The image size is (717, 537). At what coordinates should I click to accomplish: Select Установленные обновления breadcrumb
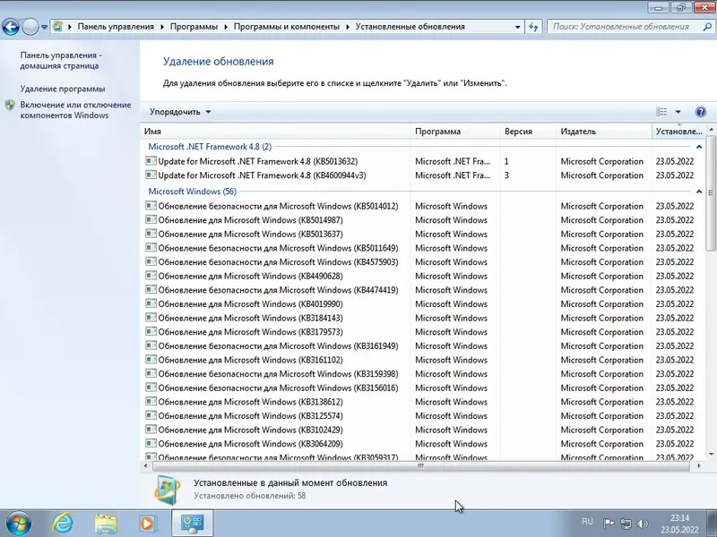click(x=410, y=27)
